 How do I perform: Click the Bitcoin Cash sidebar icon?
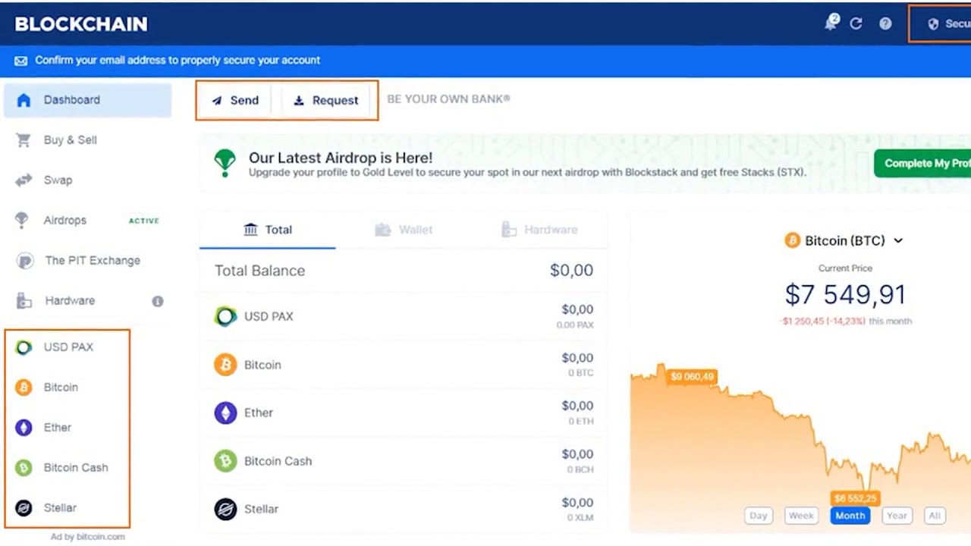click(24, 468)
